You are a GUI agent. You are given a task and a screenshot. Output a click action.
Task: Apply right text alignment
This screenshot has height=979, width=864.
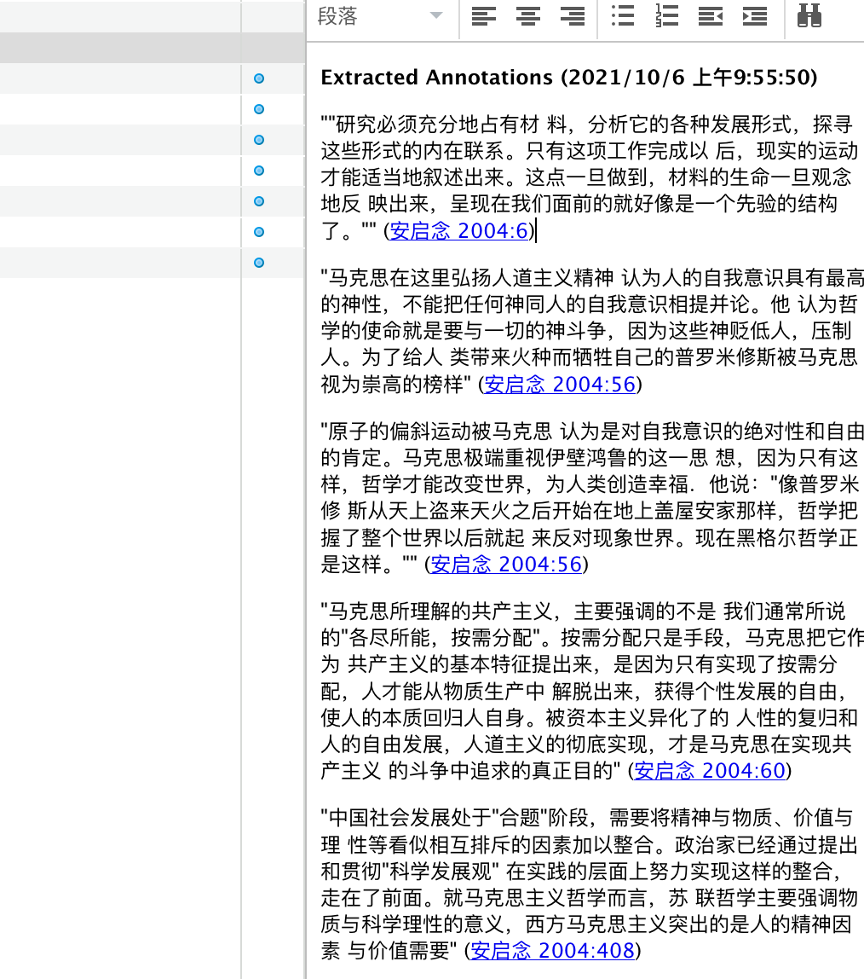571,16
